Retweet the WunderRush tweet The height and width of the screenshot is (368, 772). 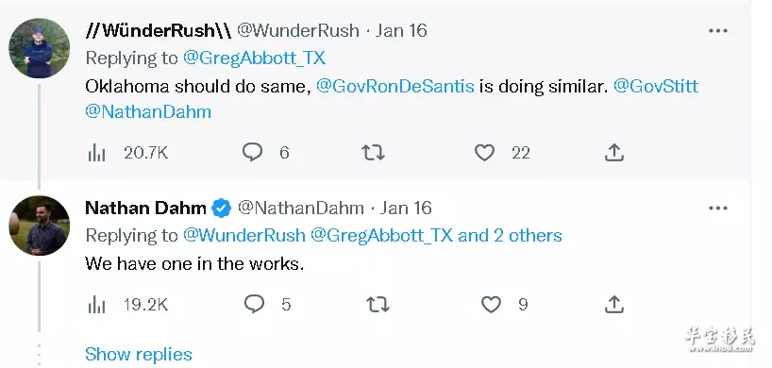click(x=373, y=153)
